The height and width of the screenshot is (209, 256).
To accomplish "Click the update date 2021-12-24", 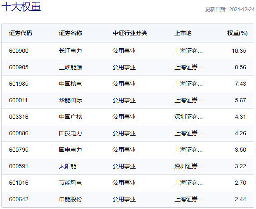I will tap(242, 9).
